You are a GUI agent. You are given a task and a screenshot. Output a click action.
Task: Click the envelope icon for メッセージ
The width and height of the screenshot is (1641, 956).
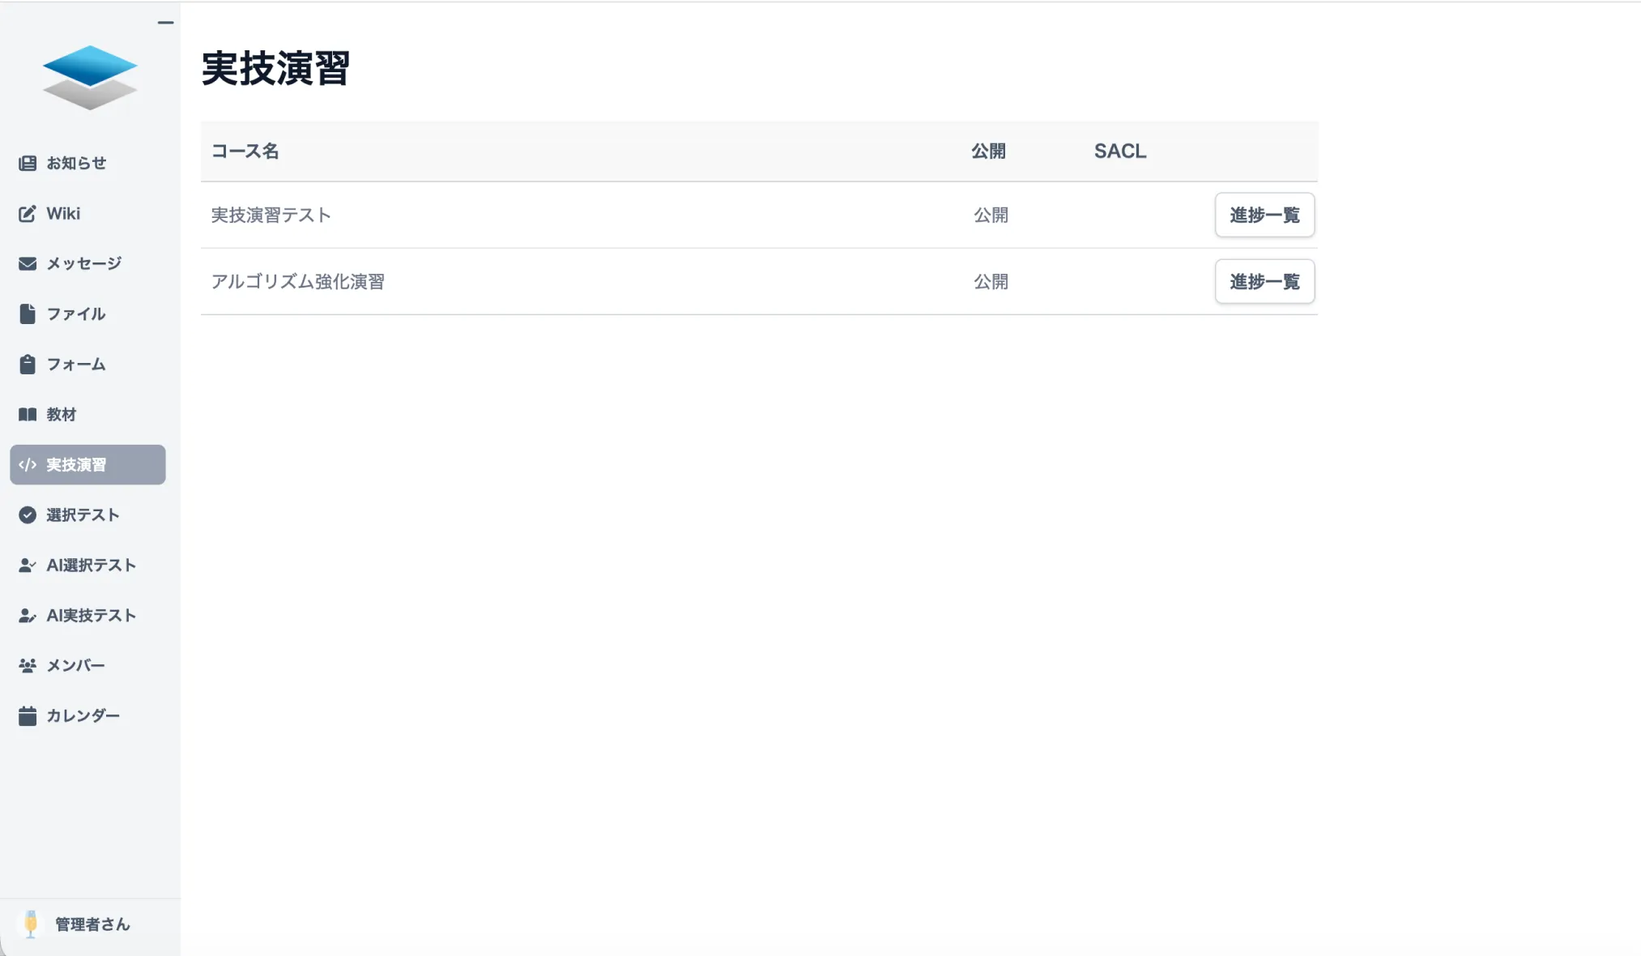point(28,264)
